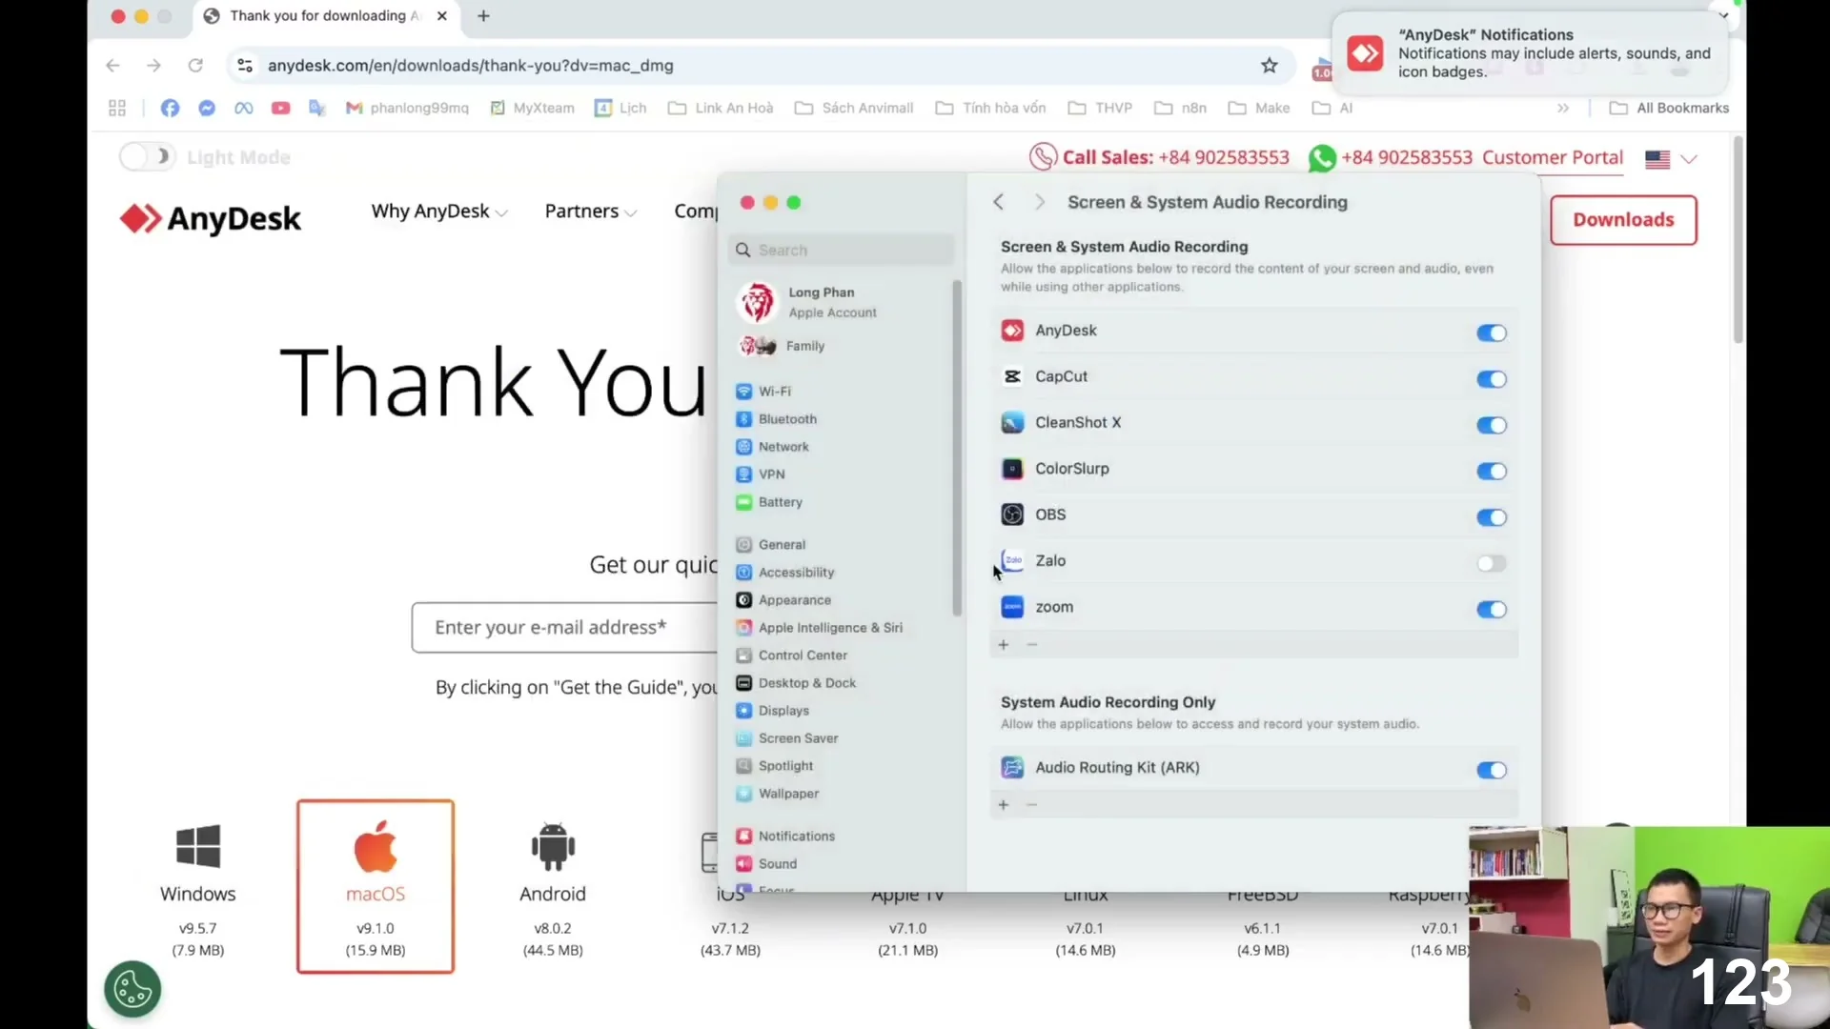The width and height of the screenshot is (1830, 1029).
Task: Open the MyXteam bookmark
Action: click(x=532, y=109)
